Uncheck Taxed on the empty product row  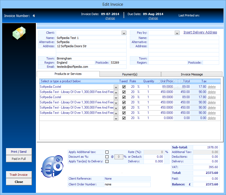(x=124, y=118)
